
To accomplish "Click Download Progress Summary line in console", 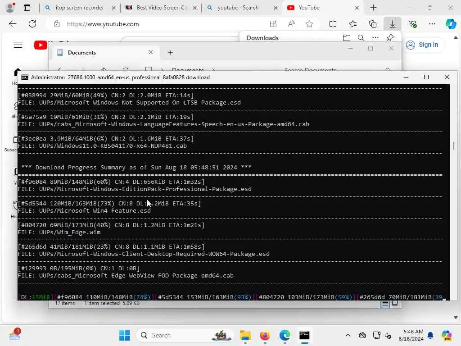I will 136,168.
